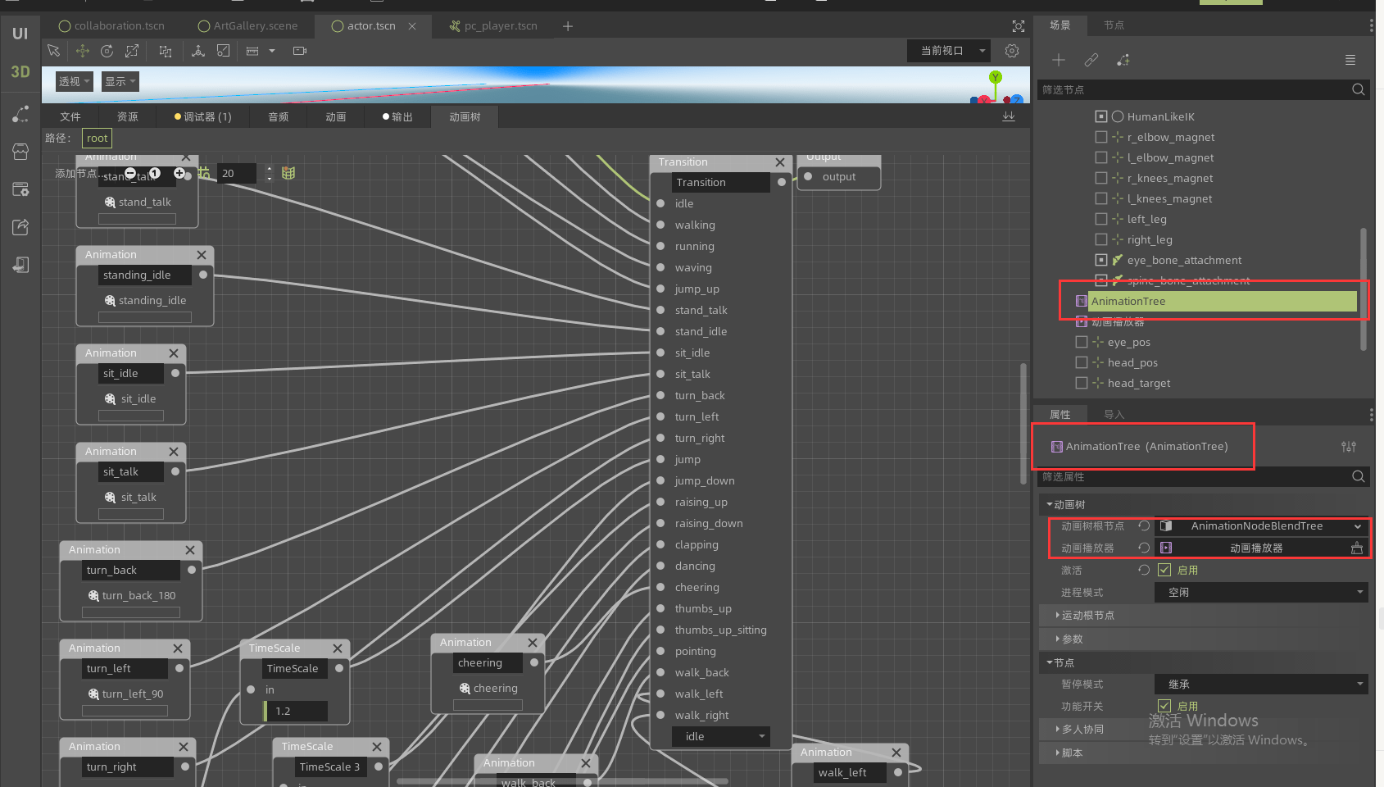Click the search icon in property filter
The width and height of the screenshot is (1384, 787).
[x=1358, y=476]
